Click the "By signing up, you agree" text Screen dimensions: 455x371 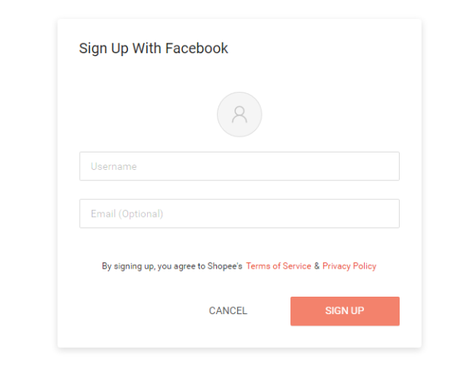[x=152, y=266]
